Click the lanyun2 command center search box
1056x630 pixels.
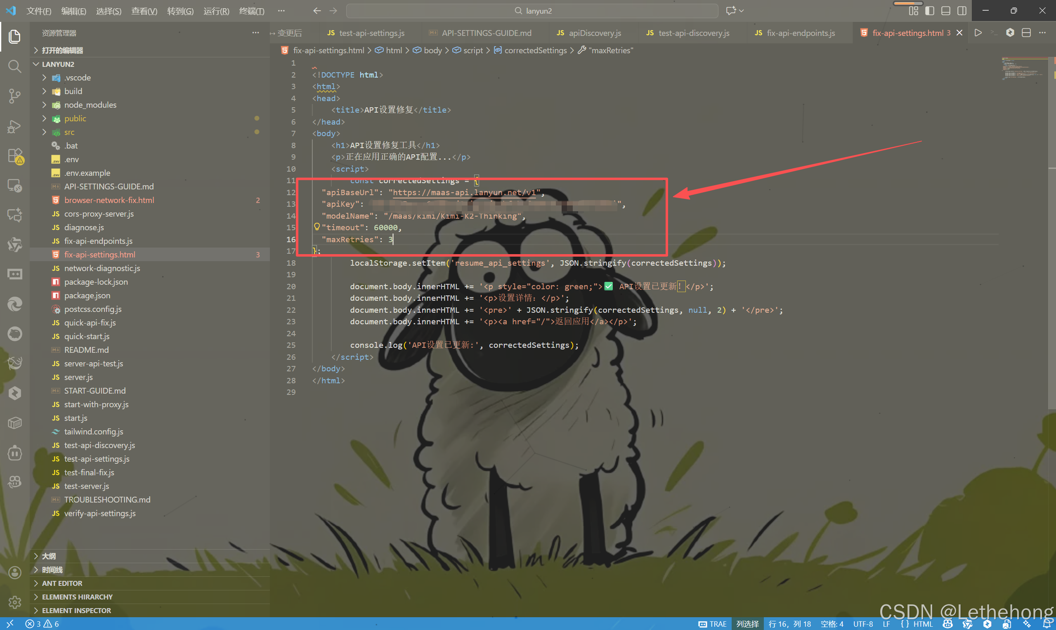pos(532,11)
